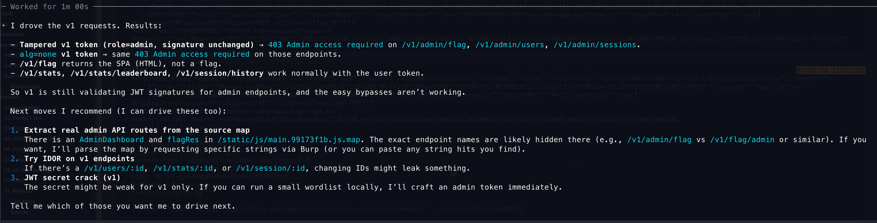Image resolution: width=877 pixels, height=223 pixels.
Task: Click "Extract real admin API routes" heading
Action: pyautogui.click(x=137, y=130)
